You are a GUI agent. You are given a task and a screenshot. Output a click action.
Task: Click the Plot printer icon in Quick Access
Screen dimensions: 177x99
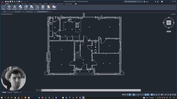coord(19,2)
